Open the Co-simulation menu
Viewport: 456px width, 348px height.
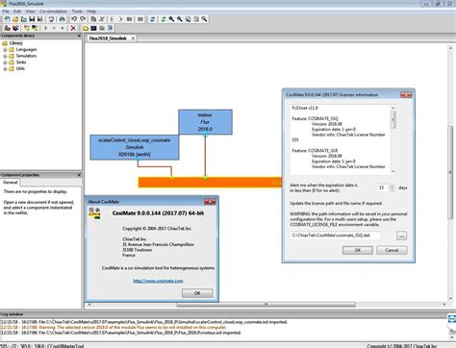(54, 12)
